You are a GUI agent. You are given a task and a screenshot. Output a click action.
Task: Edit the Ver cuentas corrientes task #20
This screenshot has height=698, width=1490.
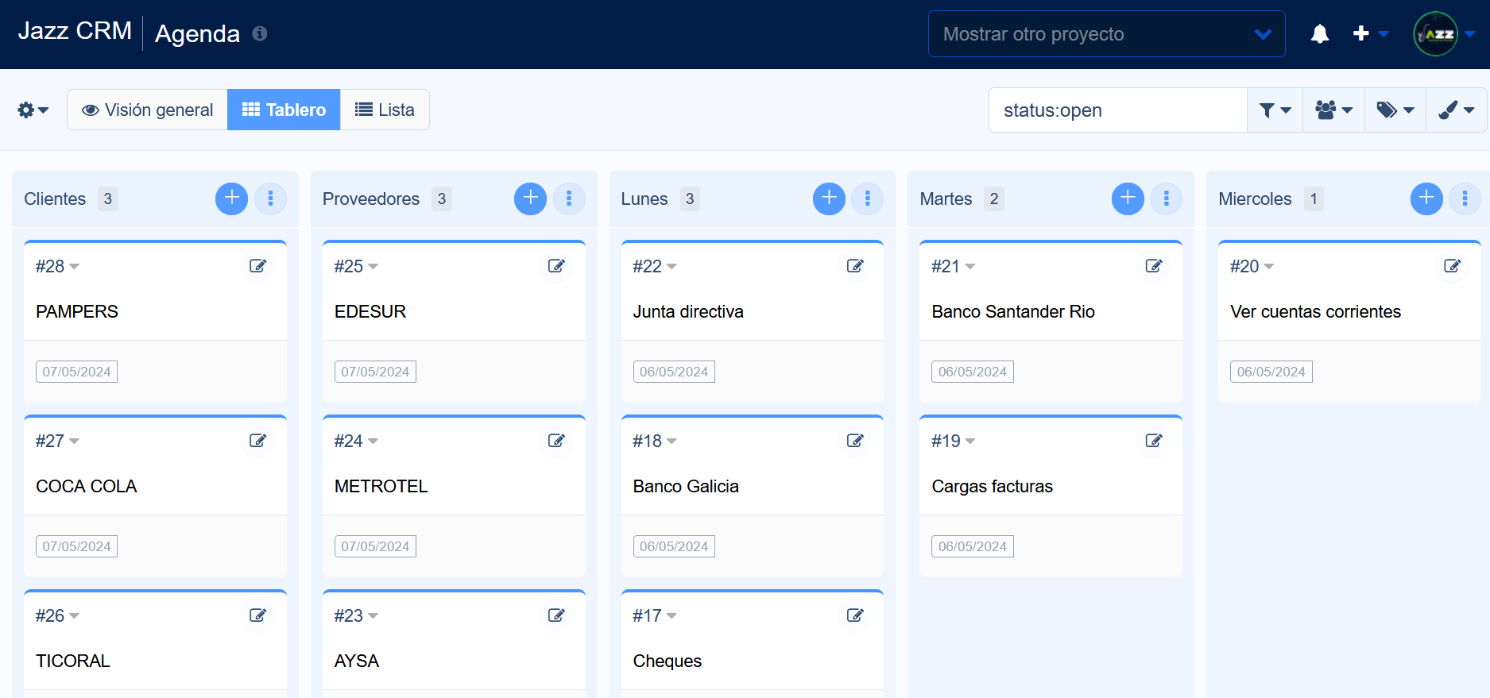point(1453,266)
